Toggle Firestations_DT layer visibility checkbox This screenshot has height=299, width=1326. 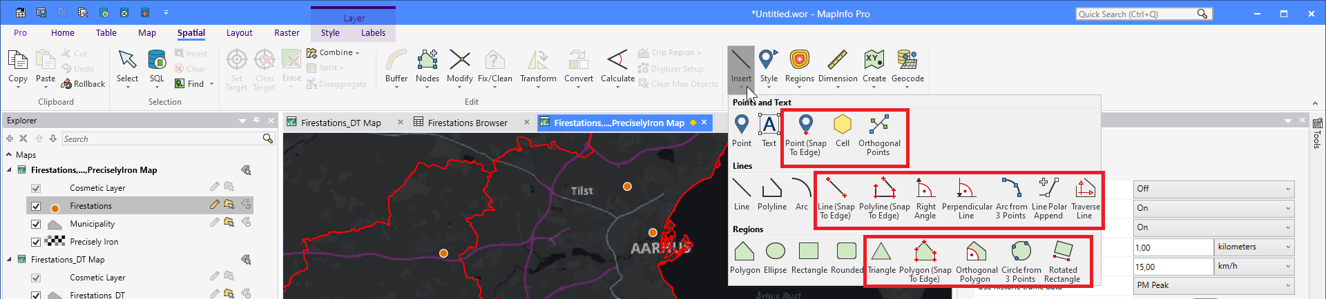(36, 295)
